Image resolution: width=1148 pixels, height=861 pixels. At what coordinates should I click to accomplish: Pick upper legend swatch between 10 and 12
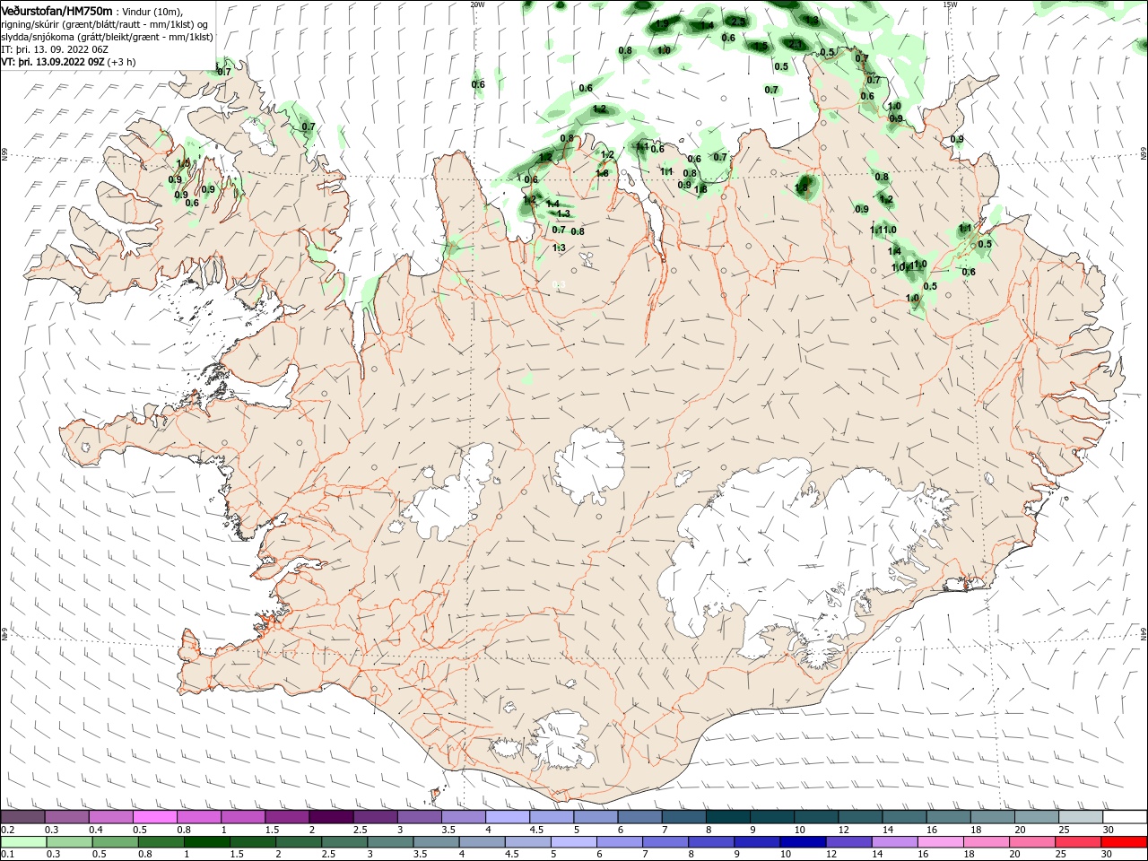pos(816,817)
